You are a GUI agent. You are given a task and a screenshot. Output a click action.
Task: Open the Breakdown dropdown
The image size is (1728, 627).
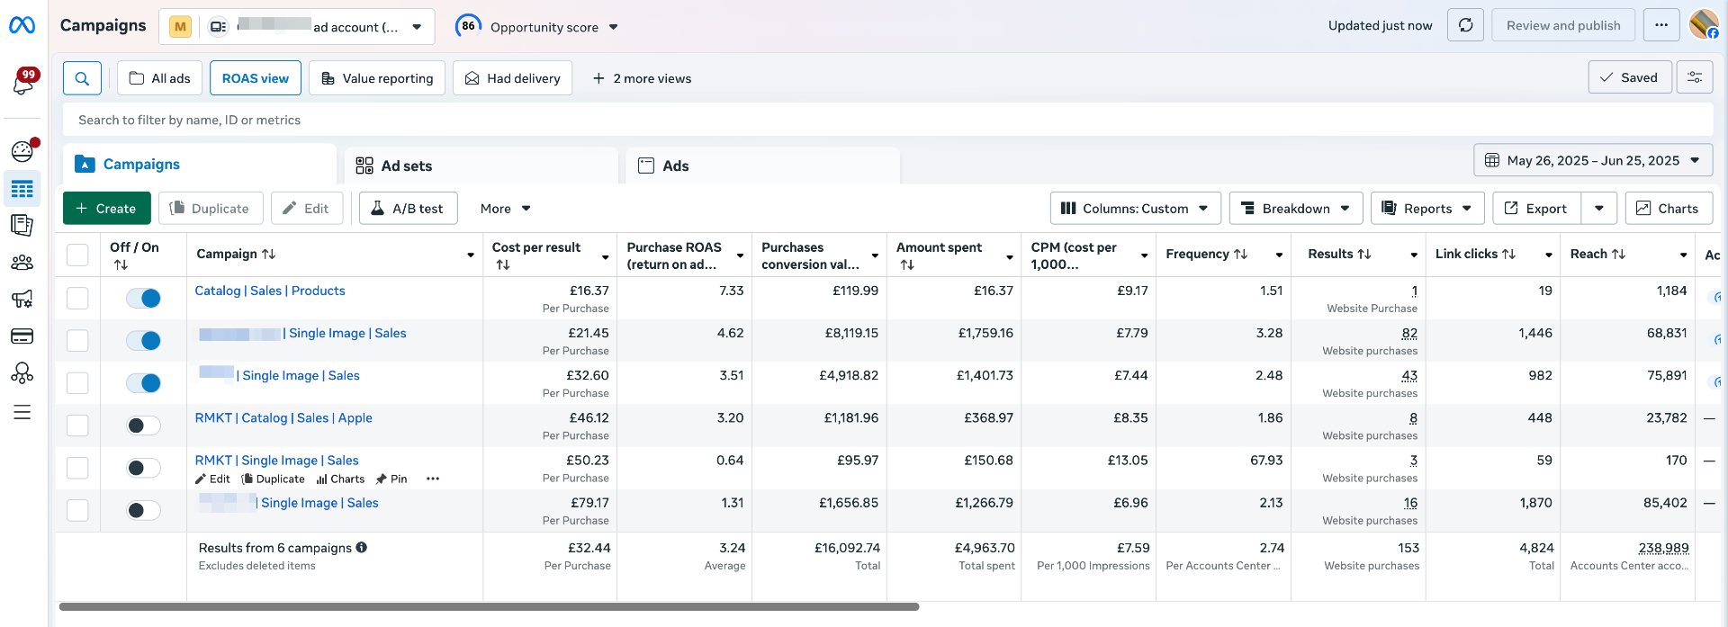1295,209
